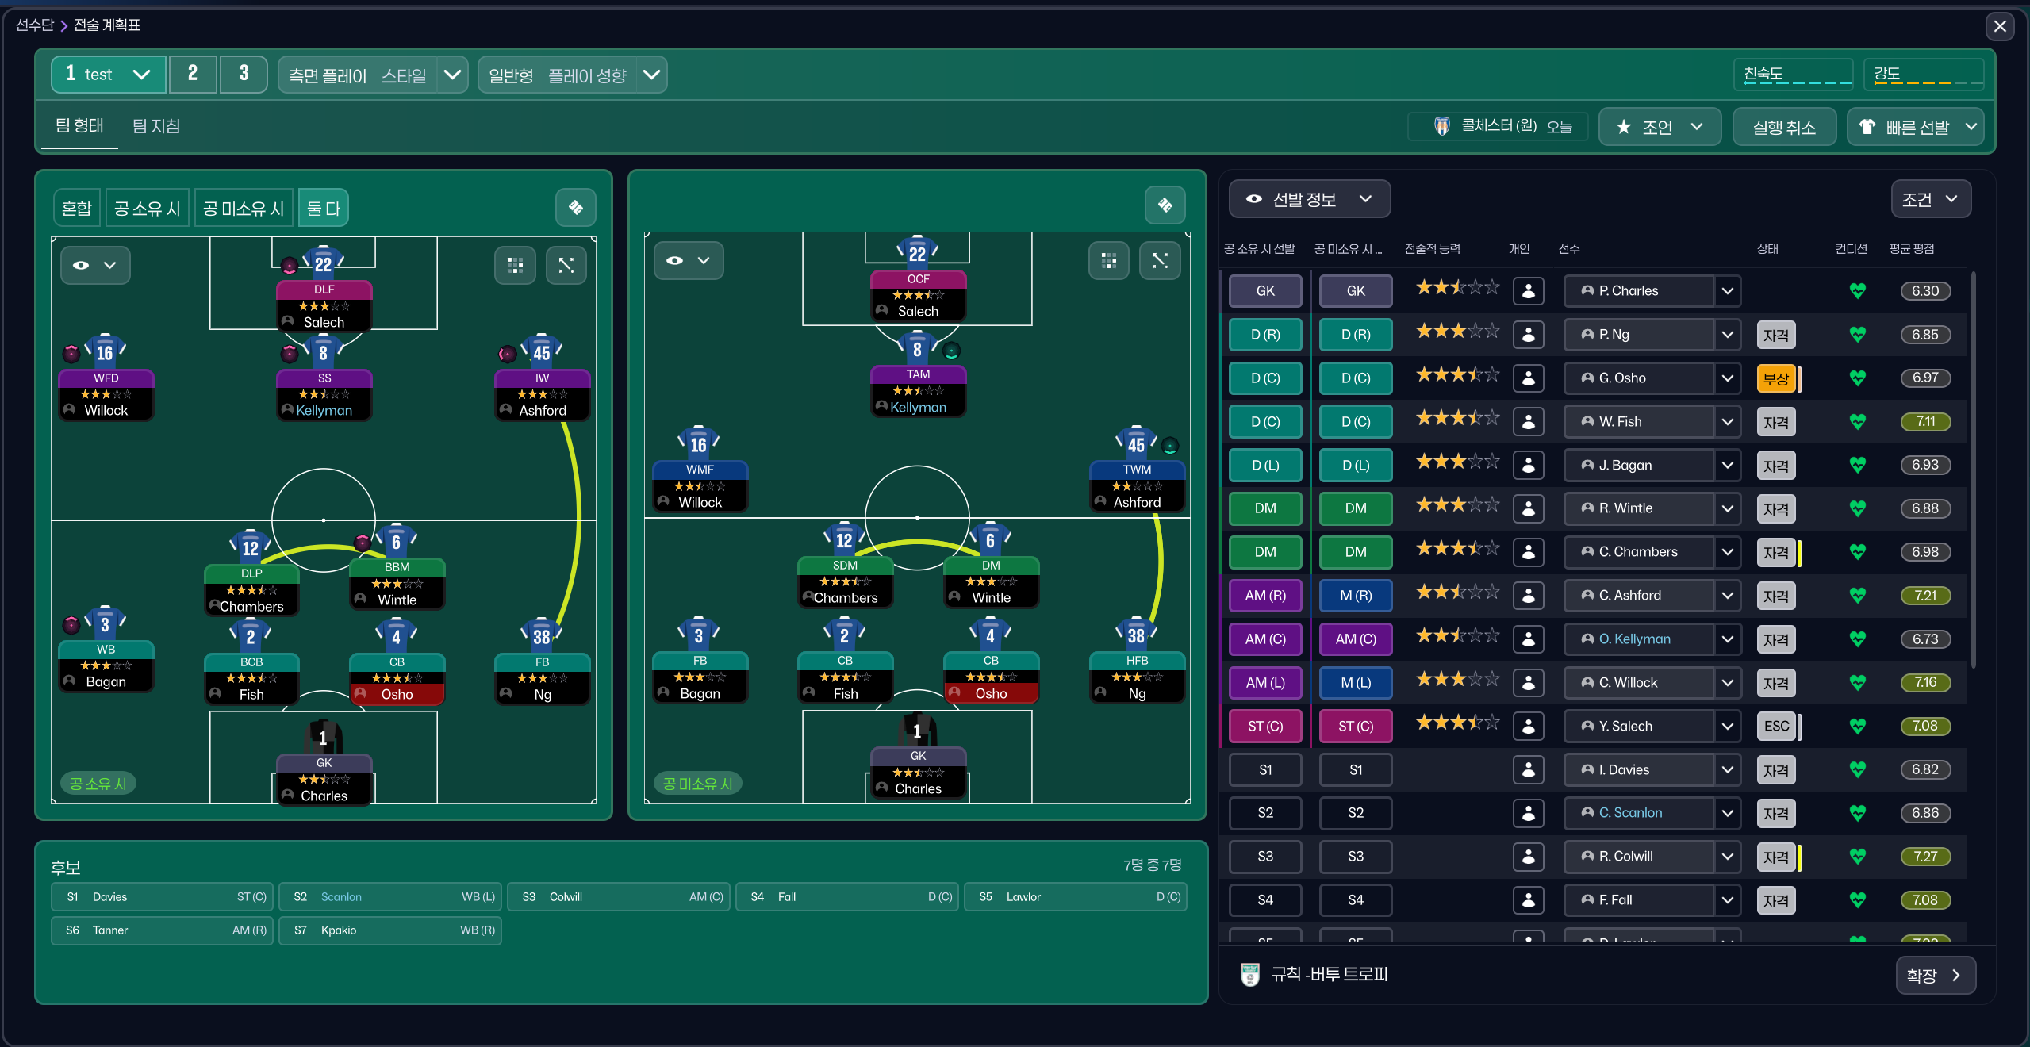2030x1047 pixels.
Task: Click the player list vertical scrollbar
Action: point(1974,470)
